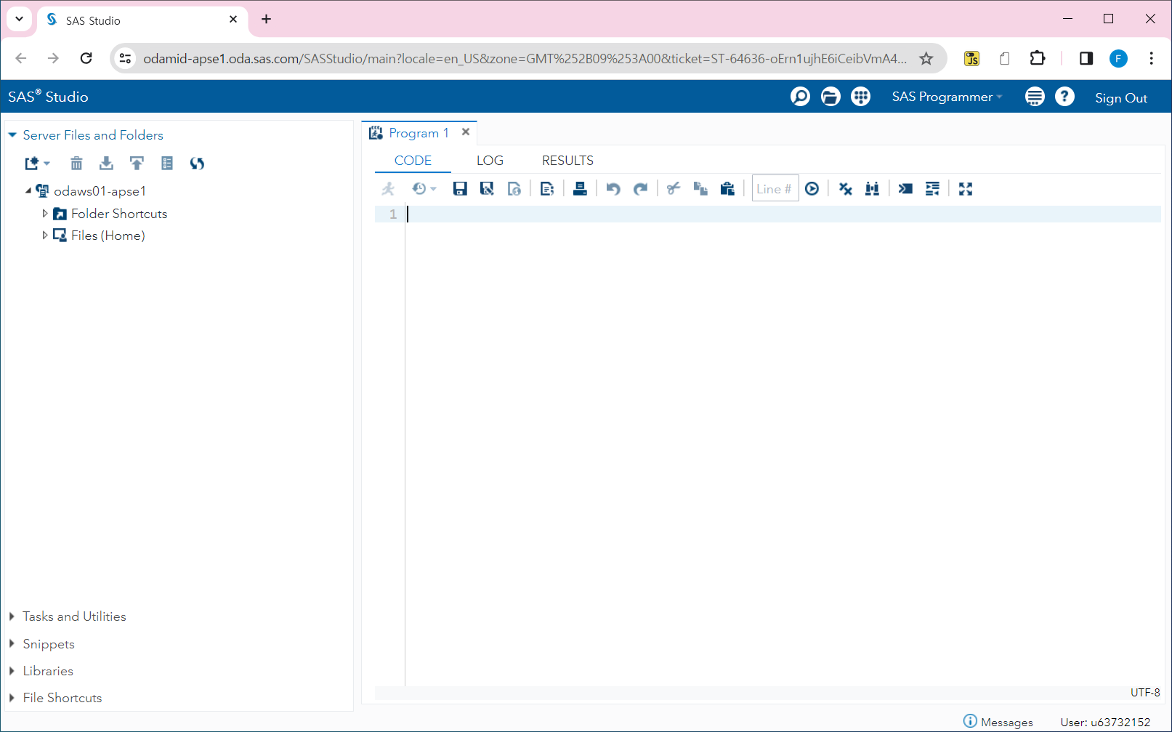Click the Open folder icon in SAS header

(830, 97)
